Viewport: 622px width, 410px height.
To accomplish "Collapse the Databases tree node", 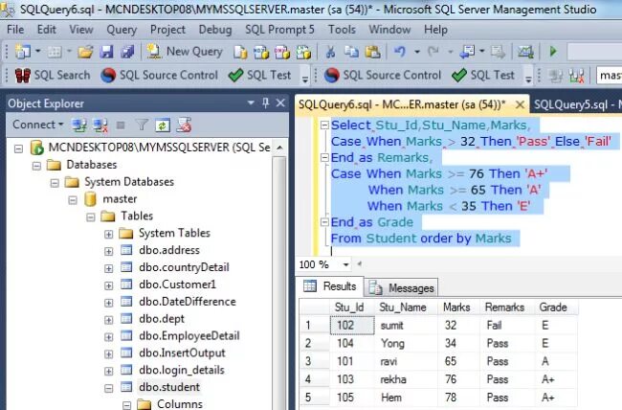I will [x=36, y=166].
